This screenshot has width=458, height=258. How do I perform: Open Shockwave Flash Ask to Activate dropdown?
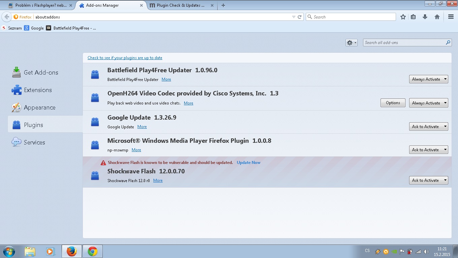click(x=428, y=180)
